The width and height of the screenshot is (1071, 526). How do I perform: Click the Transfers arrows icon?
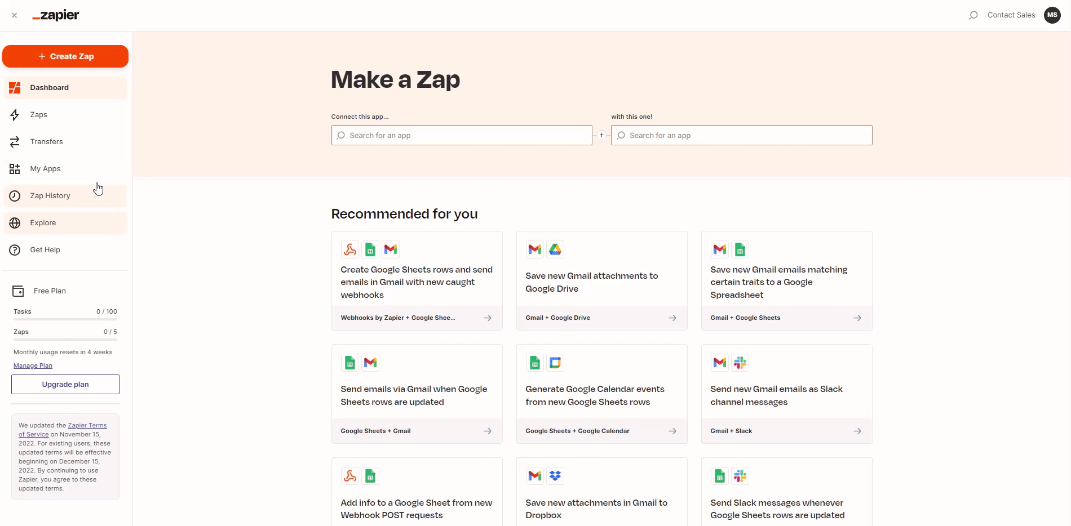(15, 142)
